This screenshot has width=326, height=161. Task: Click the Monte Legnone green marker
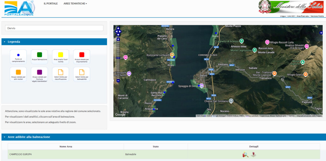tap(303, 62)
